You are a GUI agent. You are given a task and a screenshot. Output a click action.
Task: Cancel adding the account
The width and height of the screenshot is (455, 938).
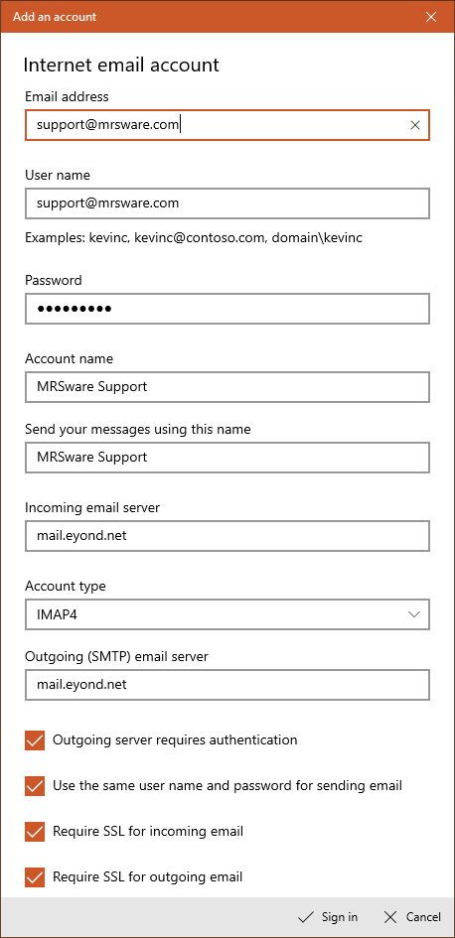point(412,917)
